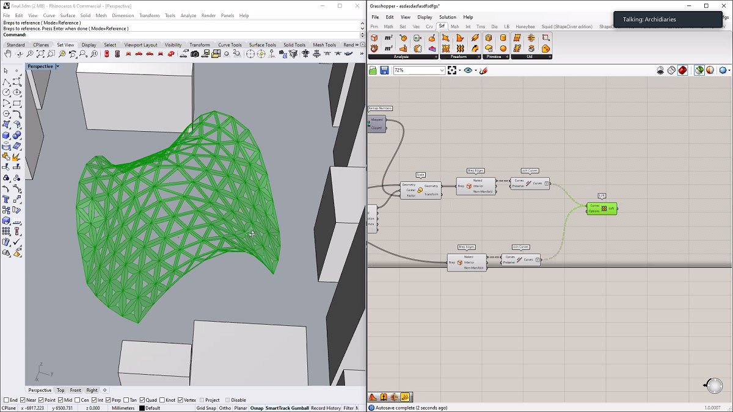This screenshot has height=412, width=733.
Task: Click the Save file icon in Grasshopper
Action: coord(384,71)
